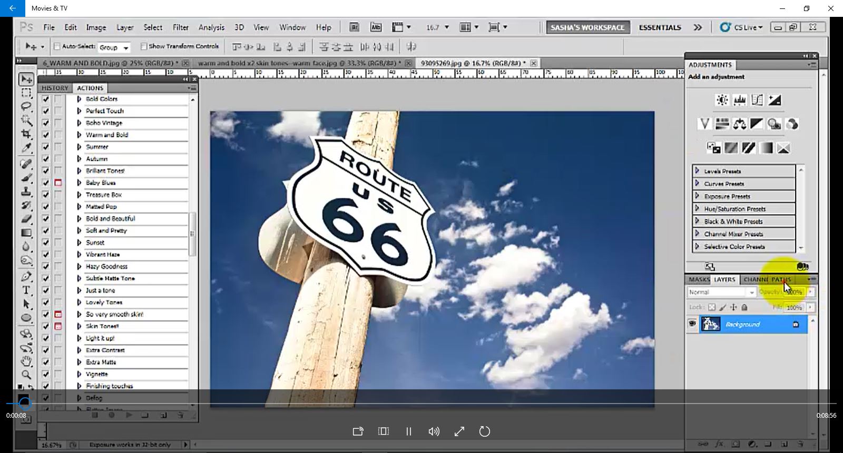
Task: Open the Image menu
Action: tap(96, 27)
